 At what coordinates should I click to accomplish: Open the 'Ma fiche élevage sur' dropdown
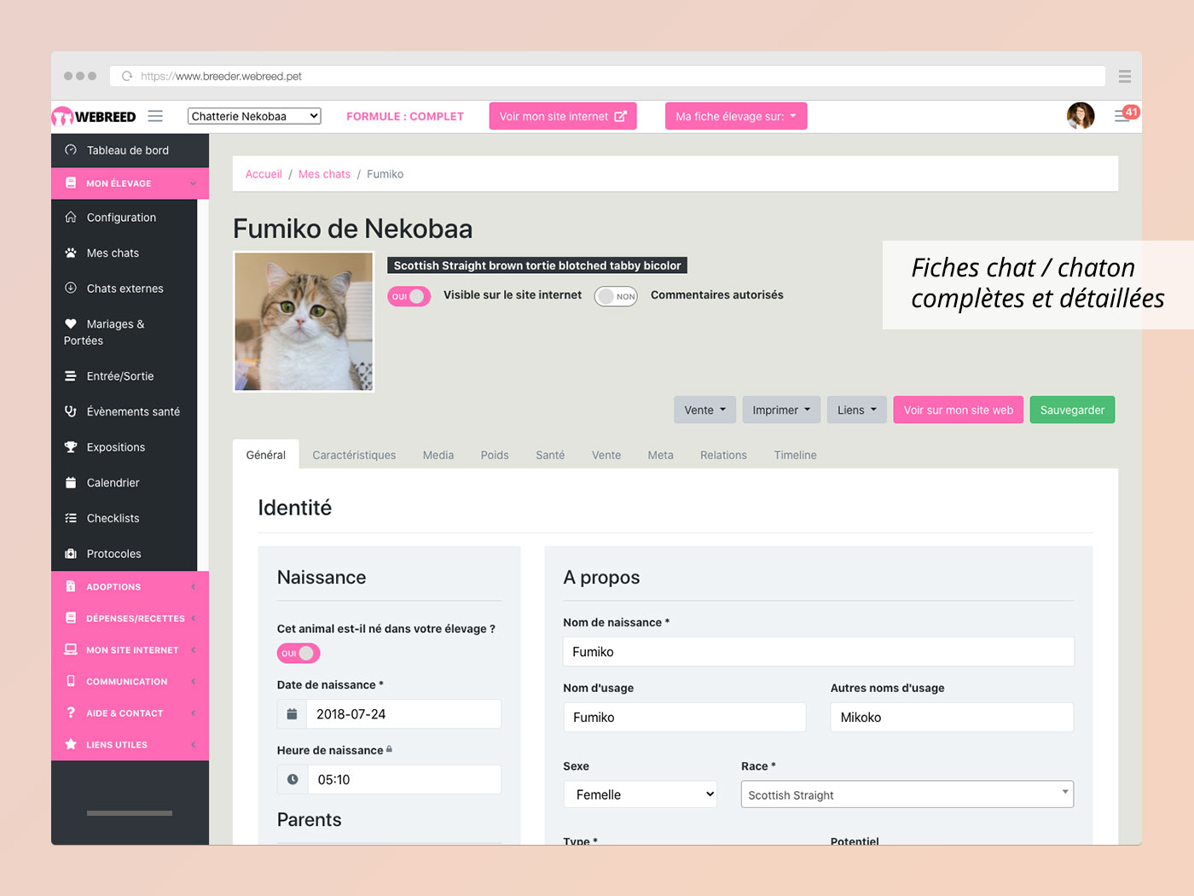pos(736,116)
